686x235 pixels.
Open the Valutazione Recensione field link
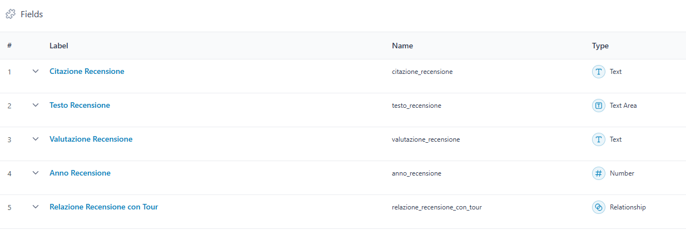coord(91,139)
